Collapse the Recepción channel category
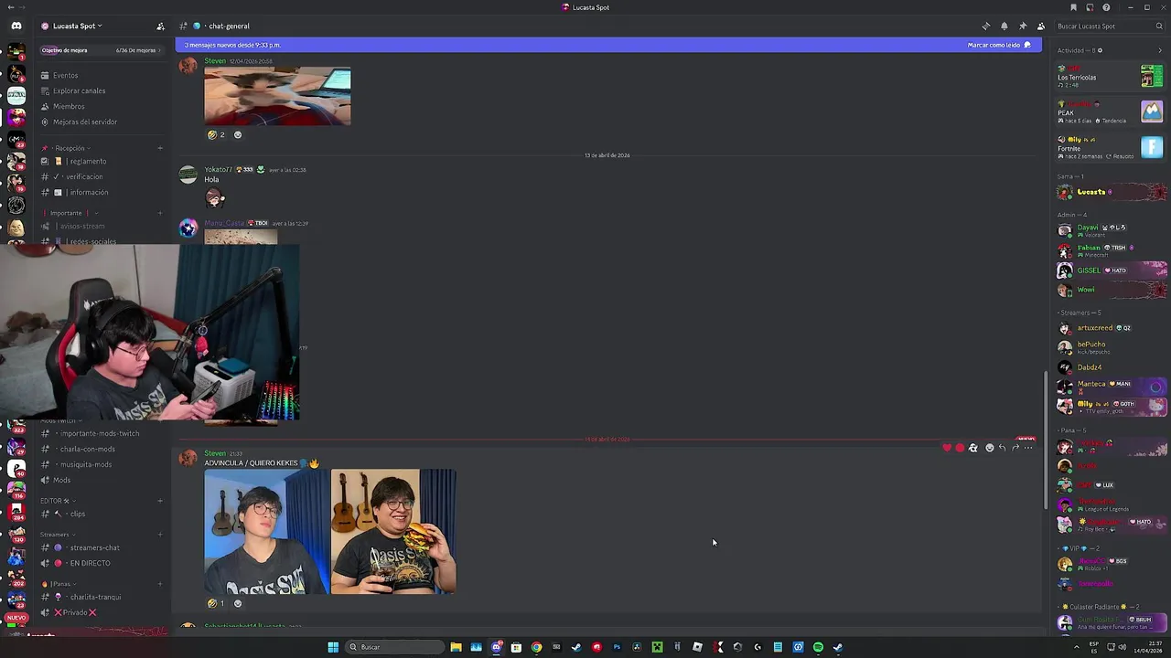 (x=70, y=148)
